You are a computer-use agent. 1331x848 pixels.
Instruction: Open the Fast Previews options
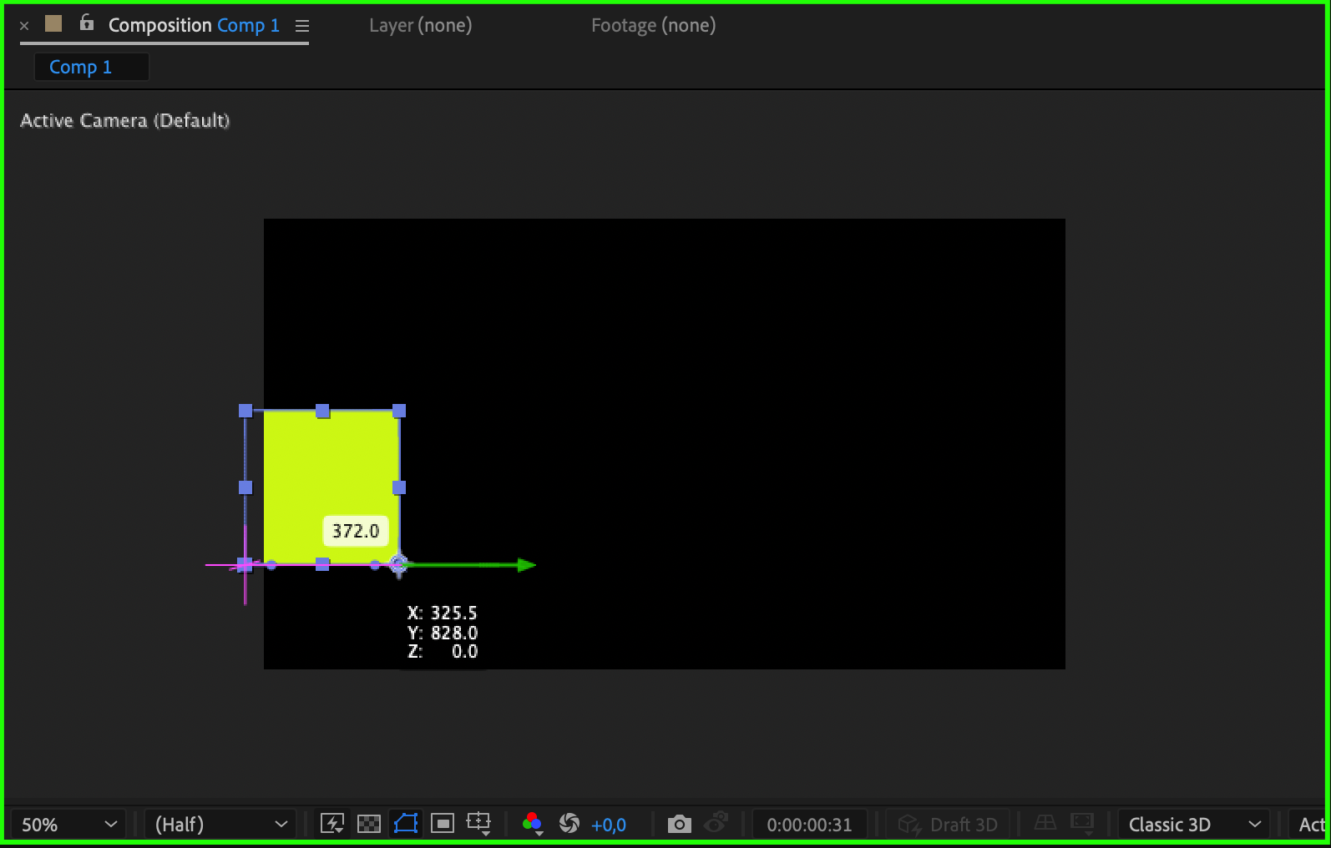[332, 824]
